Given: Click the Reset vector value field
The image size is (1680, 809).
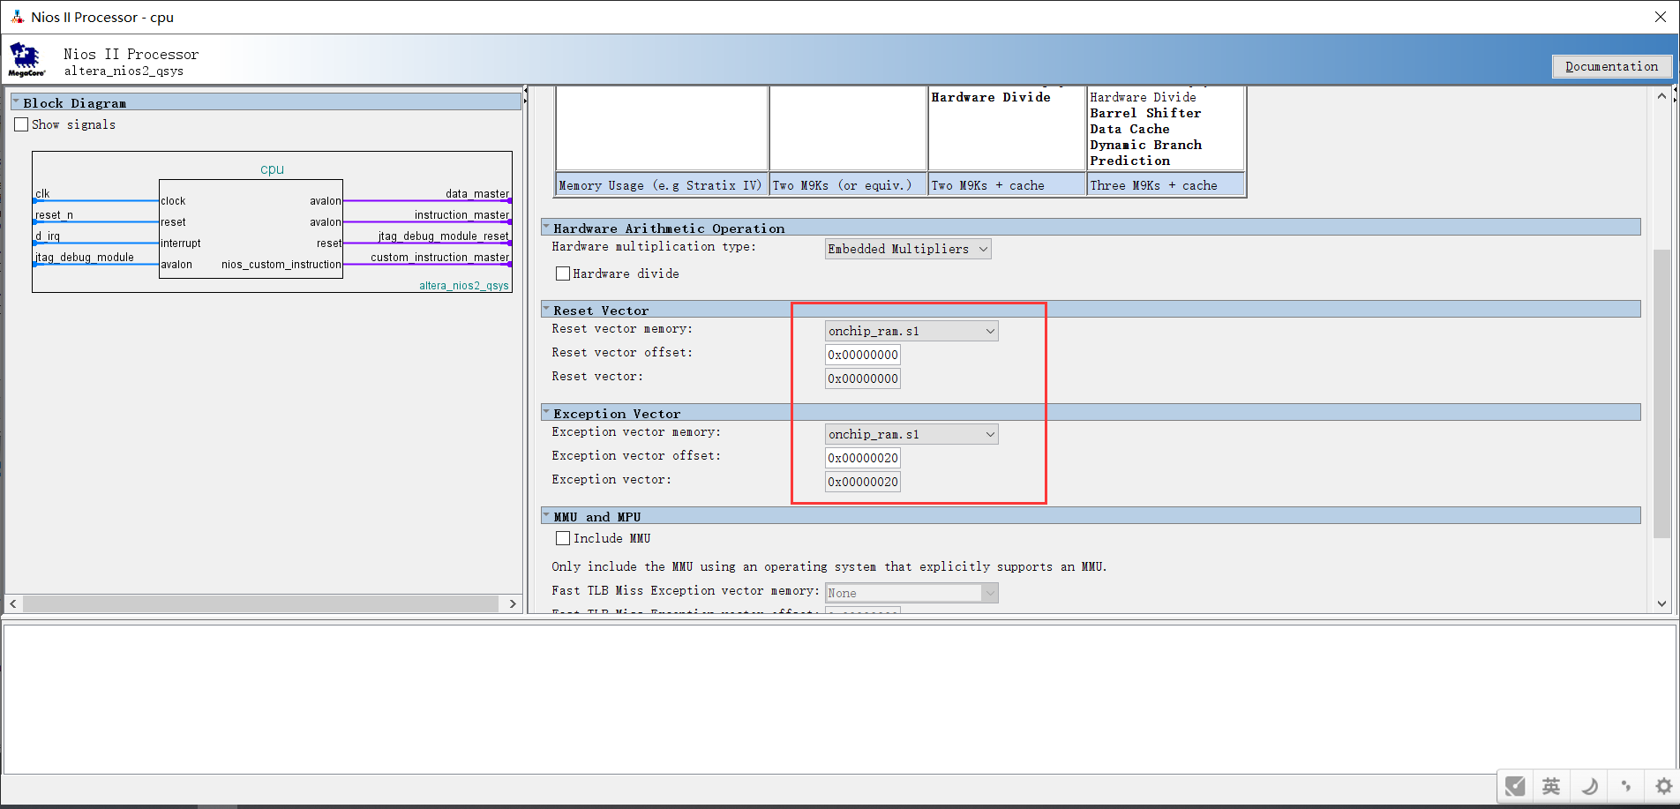Looking at the screenshot, I should tap(863, 378).
